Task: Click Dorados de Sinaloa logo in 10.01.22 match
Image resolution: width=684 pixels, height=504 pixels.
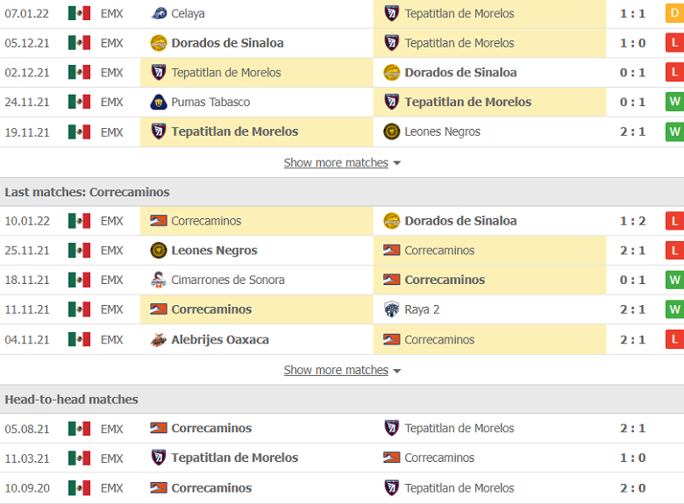Action: [392, 221]
